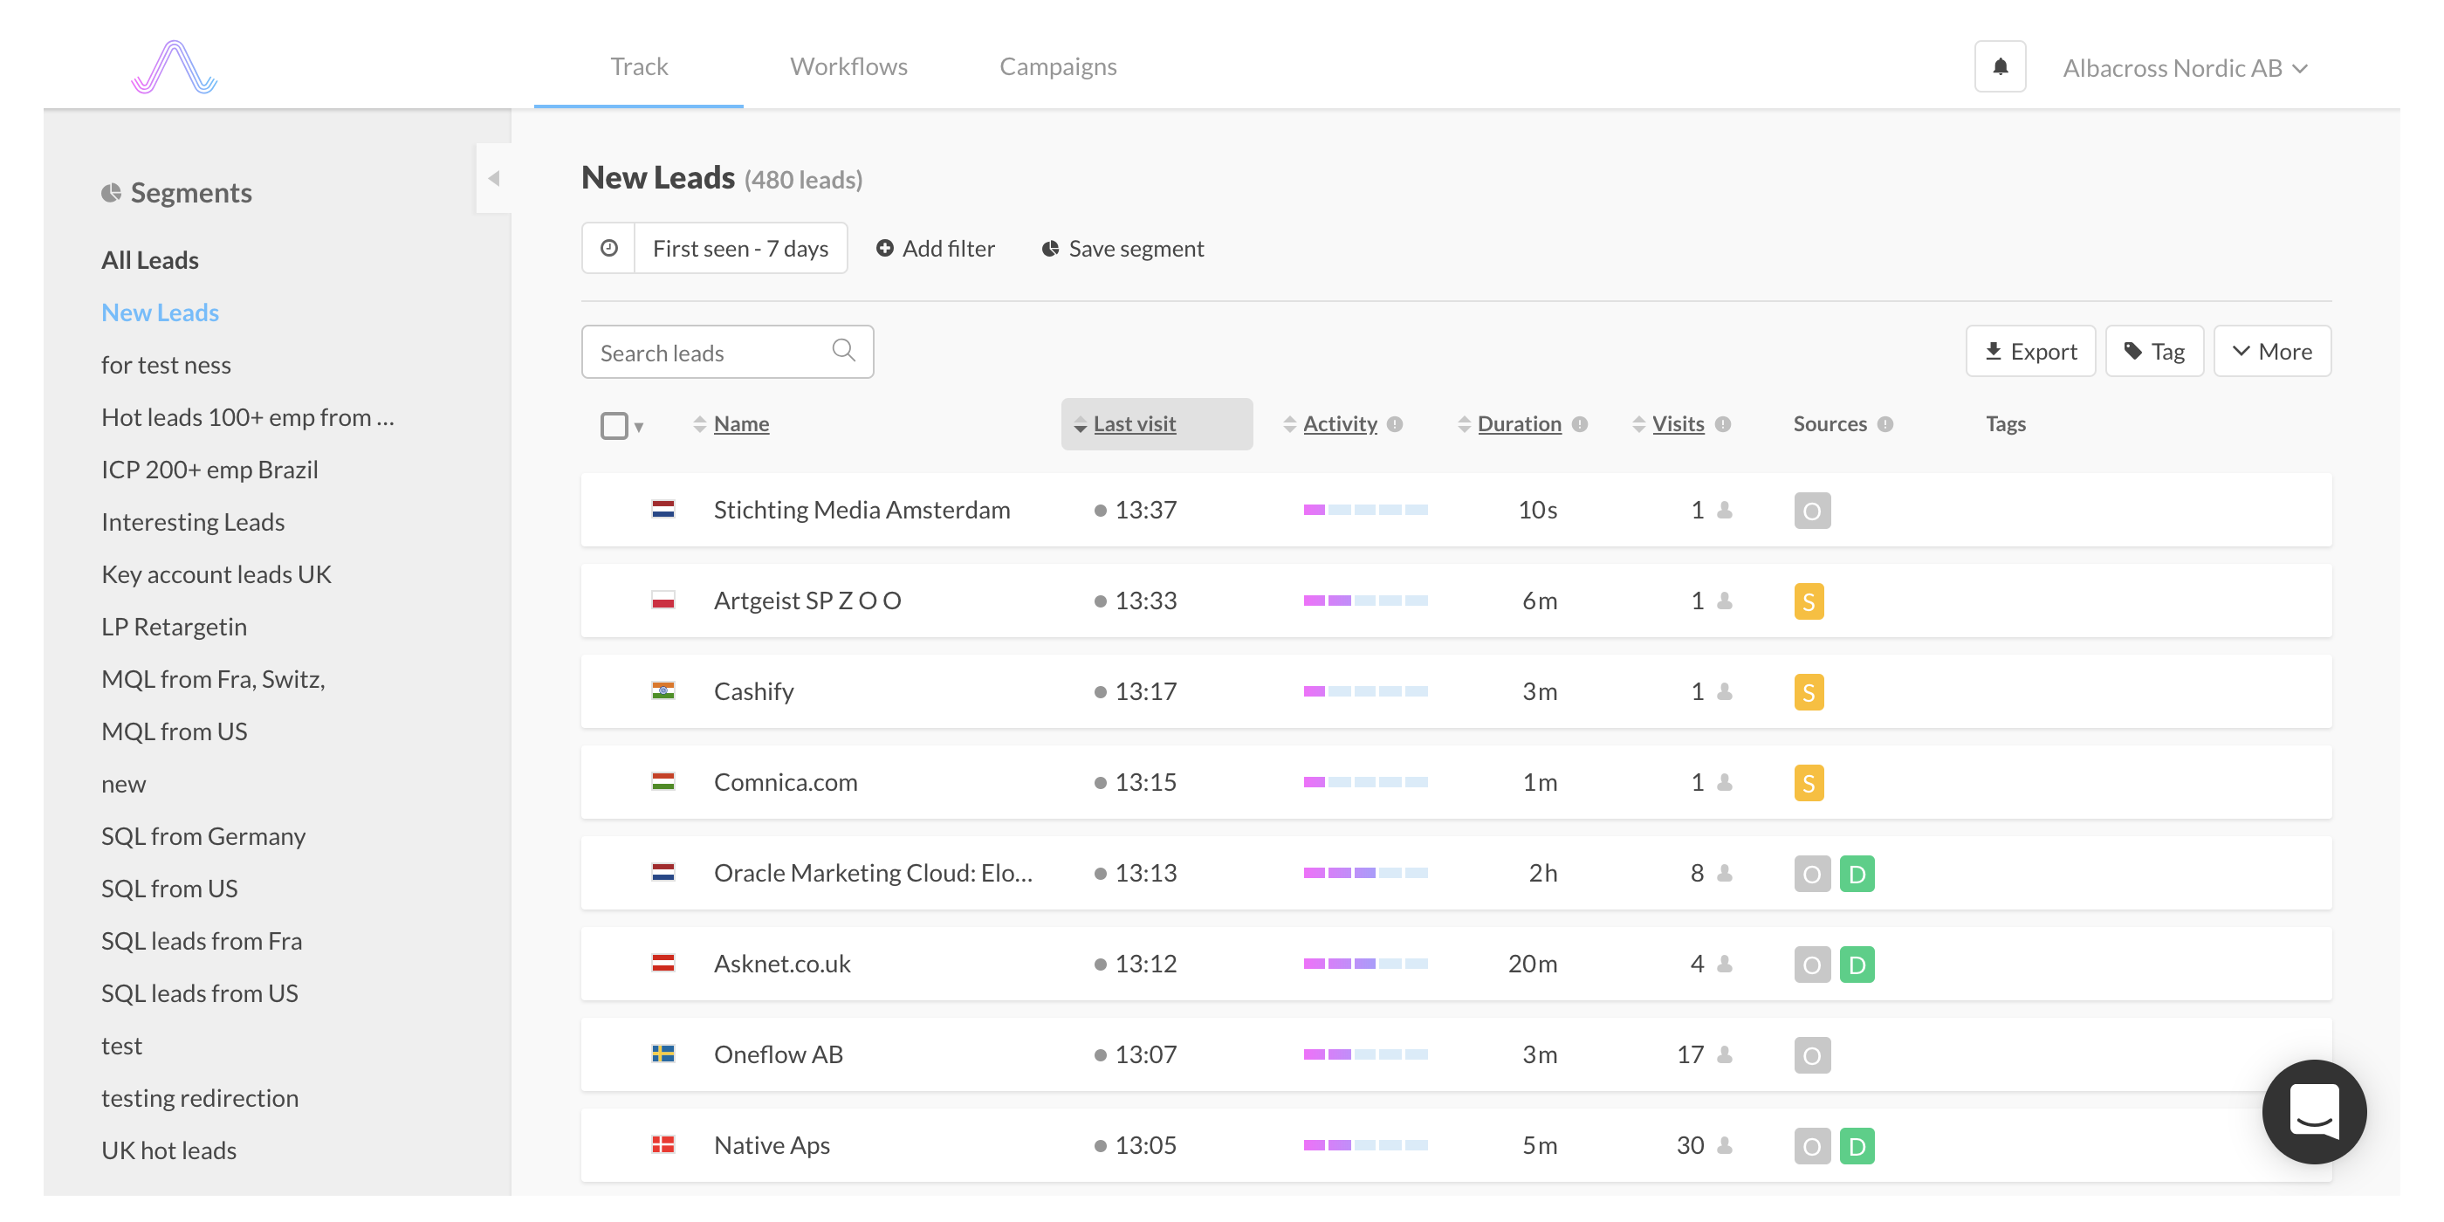Open the chat support bubble
The image size is (2444, 1222).
click(2314, 1111)
